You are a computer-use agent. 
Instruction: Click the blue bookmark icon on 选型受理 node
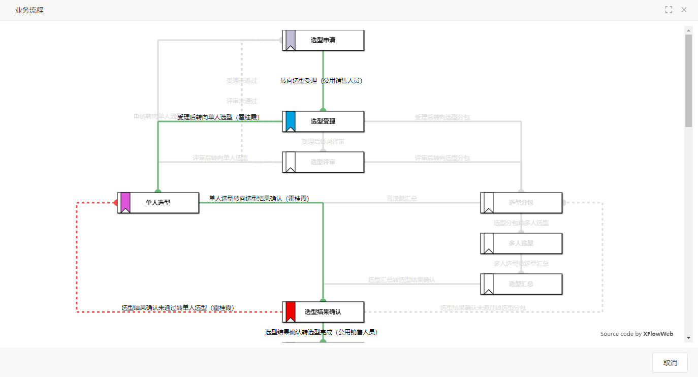(x=290, y=121)
